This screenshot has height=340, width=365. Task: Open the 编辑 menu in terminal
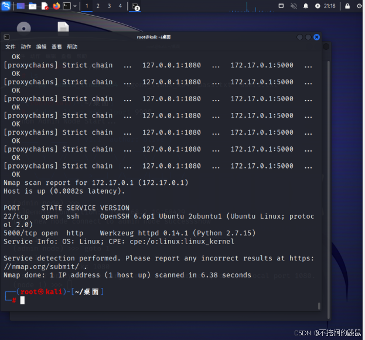41,47
